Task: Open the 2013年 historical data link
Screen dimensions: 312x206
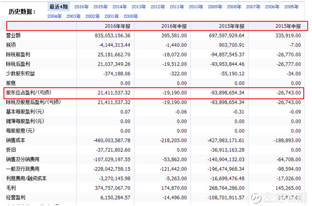Action: click(x=139, y=7)
